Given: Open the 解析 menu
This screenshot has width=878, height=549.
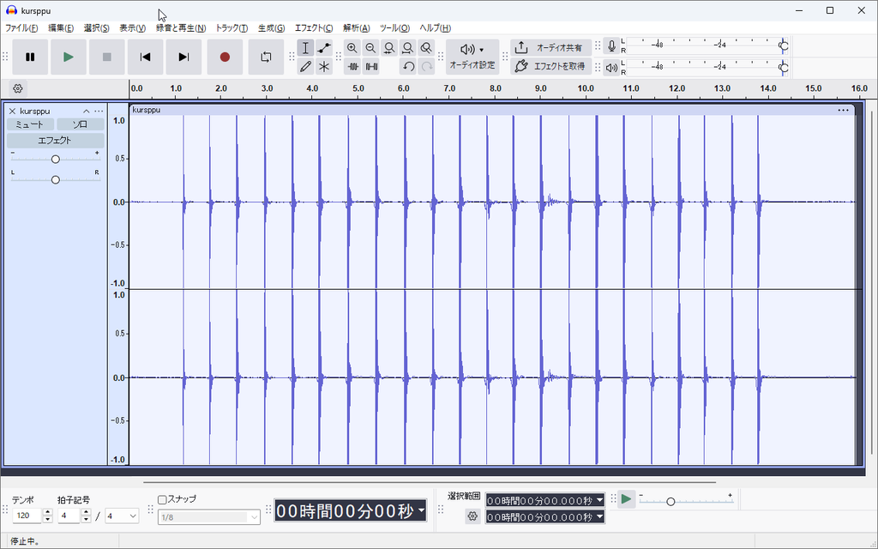Looking at the screenshot, I should point(356,28).
